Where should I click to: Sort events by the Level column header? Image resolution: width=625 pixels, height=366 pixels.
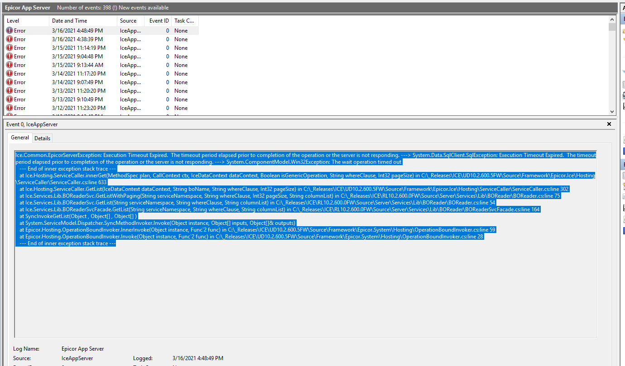27,21
